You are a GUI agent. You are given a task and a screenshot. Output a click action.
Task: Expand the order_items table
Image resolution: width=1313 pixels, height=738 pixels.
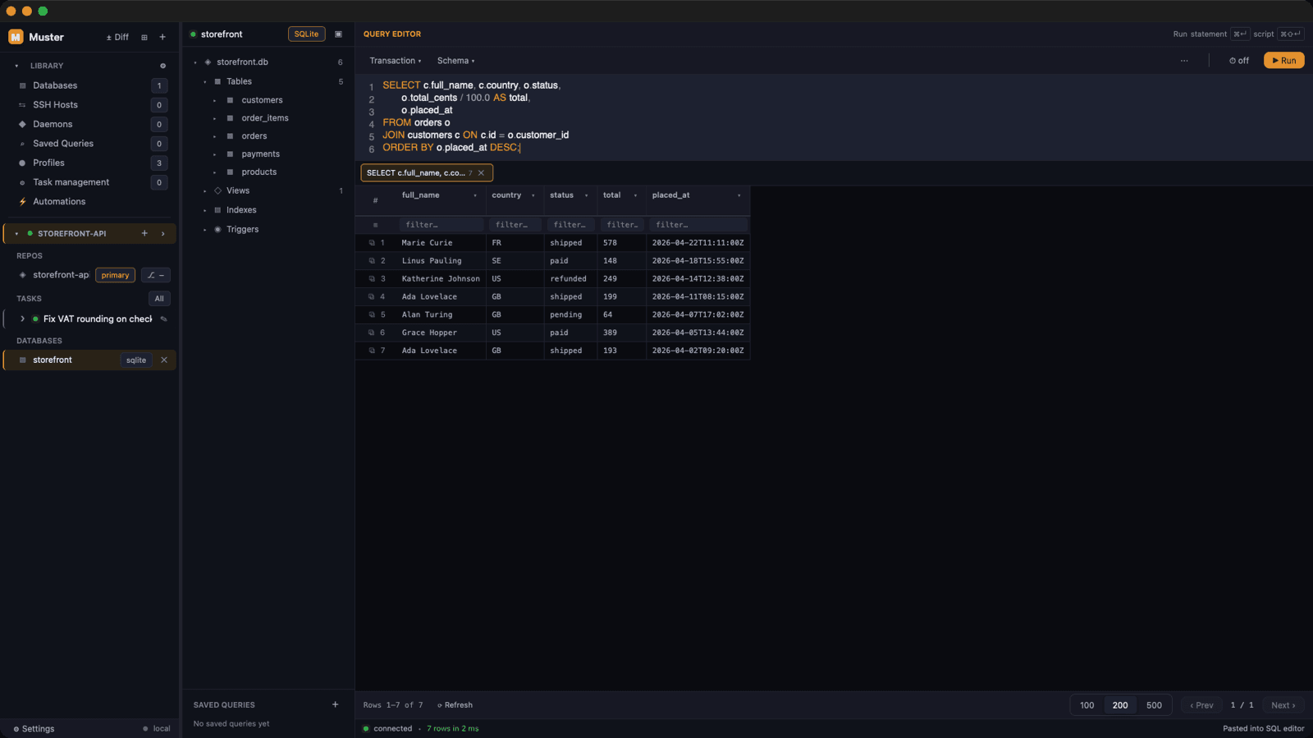(215, 118)
